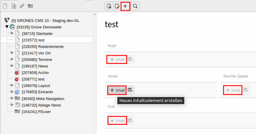Screen dimensions: 256x134
Task: Click the new page icon above tree
Action: point(5,6)
